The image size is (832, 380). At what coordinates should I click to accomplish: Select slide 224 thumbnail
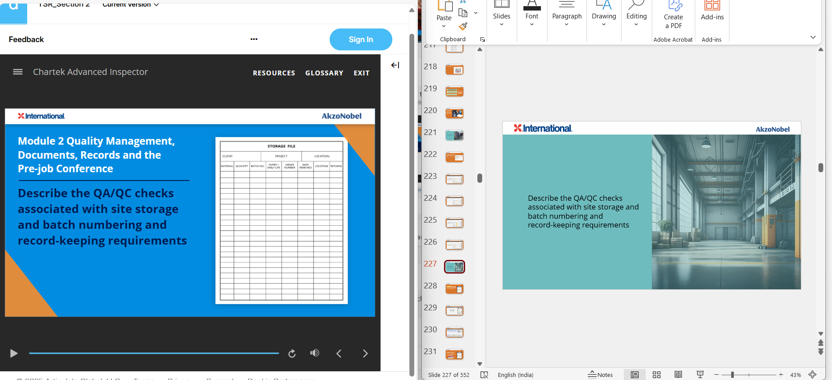455,201
